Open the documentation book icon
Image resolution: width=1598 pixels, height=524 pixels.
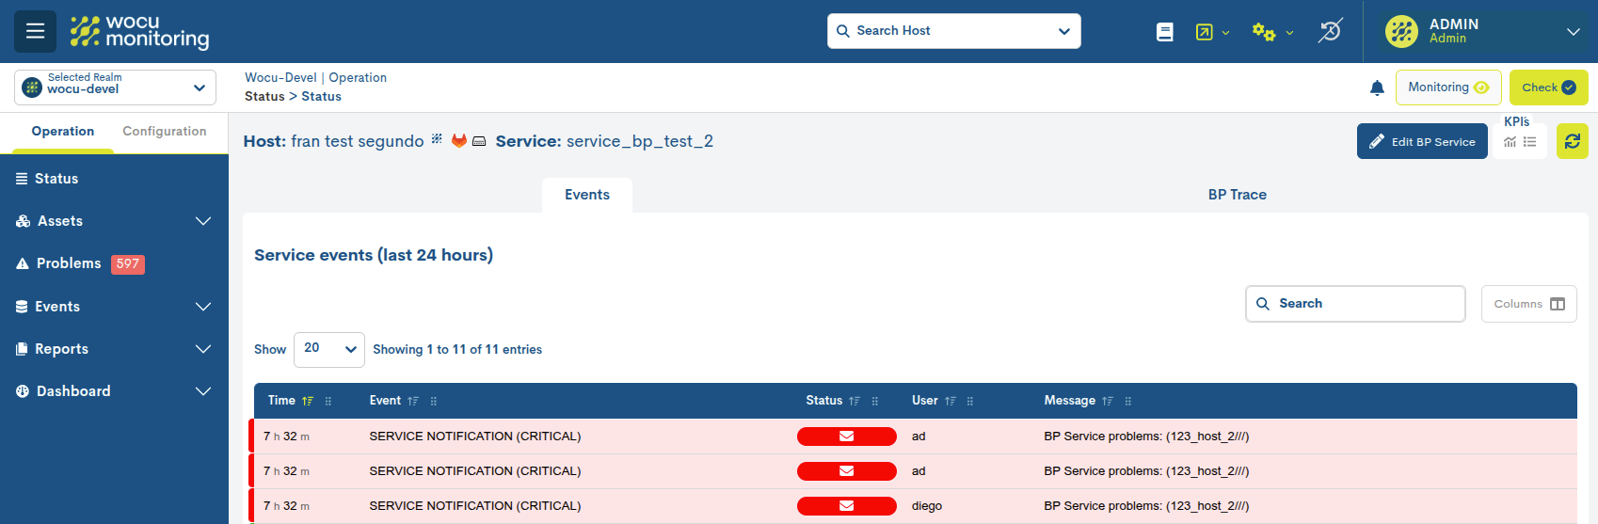(1164, 32)
